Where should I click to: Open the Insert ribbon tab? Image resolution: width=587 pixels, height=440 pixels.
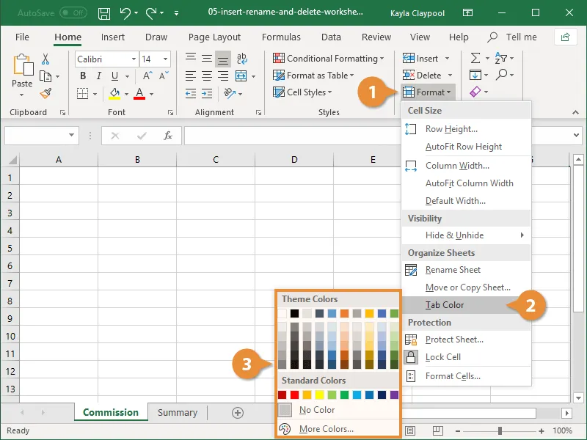(113, 37)
